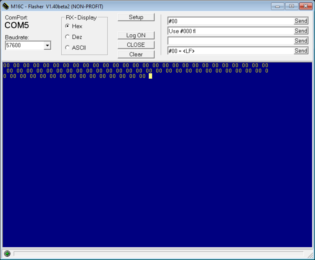Clear the received data display
Screen dimensions: 315x260
coord(136,54)
